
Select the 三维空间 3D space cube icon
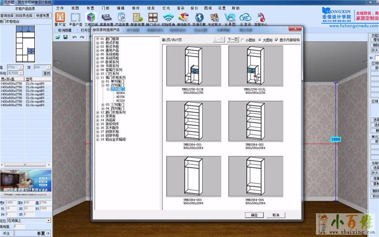coord(90,18)
